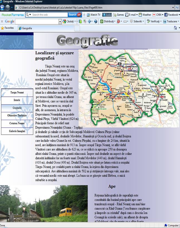This screenshot has height=228, width=180.
Task: Expand the CNN toolbar dropdown
Action: (x=158, y=15)
